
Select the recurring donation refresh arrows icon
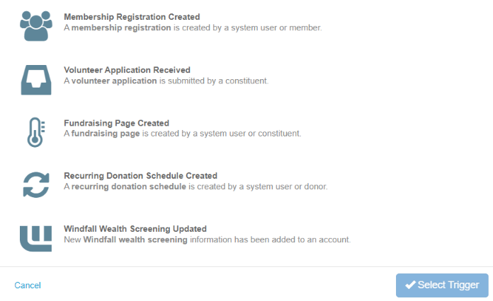36,184
